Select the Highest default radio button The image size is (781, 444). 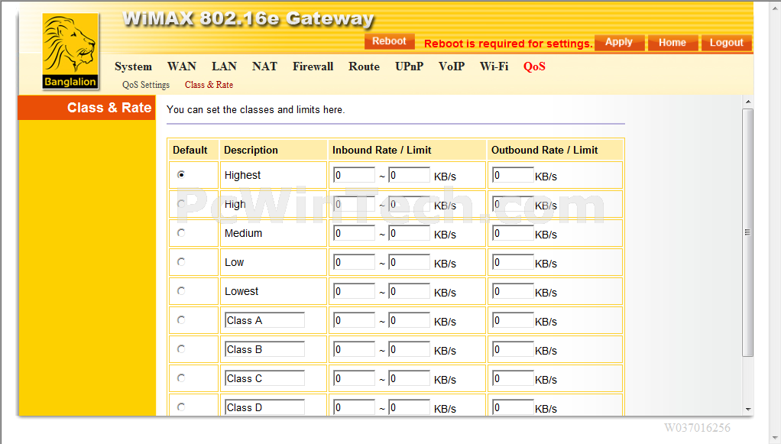pyautogui.click(x=181, y=175)
